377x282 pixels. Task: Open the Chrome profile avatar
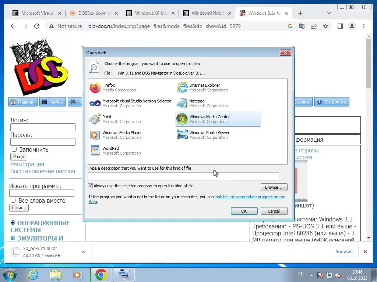(x=352, y=26)
